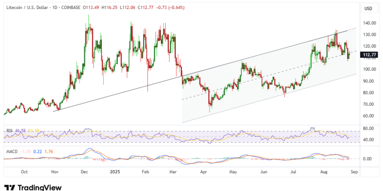Click the Oct label on time axis

tap(24, 172)
